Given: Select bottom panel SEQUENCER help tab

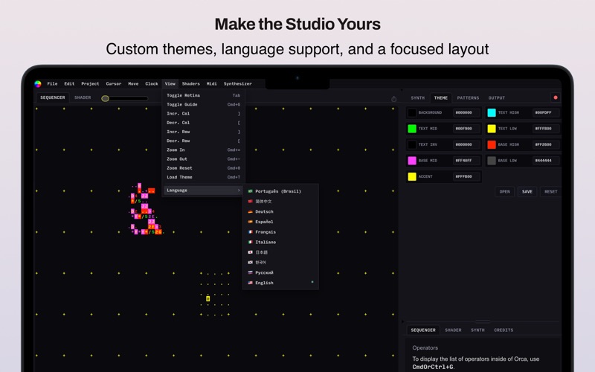Looking at the screenshot, I should tap(423, 330).
